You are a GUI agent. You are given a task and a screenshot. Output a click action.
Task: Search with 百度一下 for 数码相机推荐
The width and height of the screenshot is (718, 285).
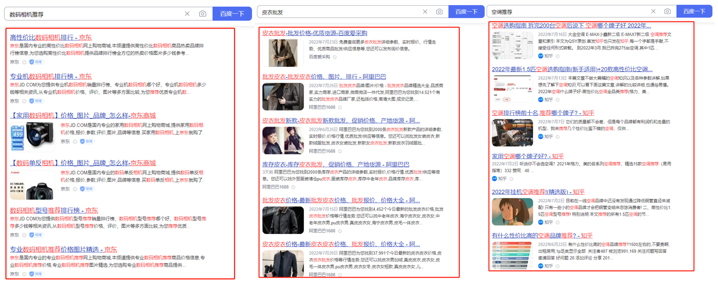point(232,14)
